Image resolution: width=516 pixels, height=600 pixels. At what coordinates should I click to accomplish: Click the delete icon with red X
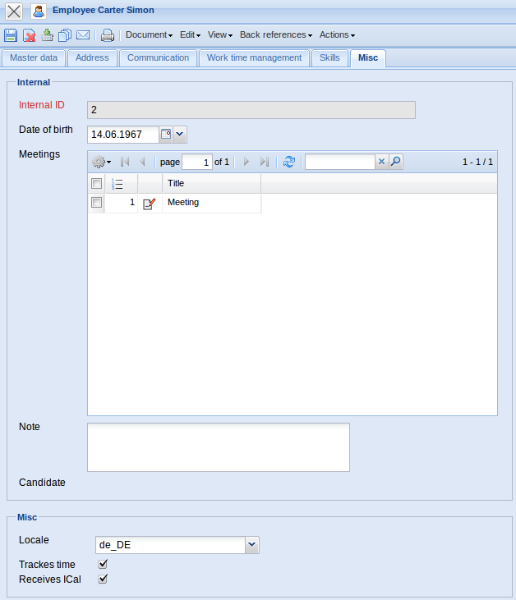(x=29, y=35)
